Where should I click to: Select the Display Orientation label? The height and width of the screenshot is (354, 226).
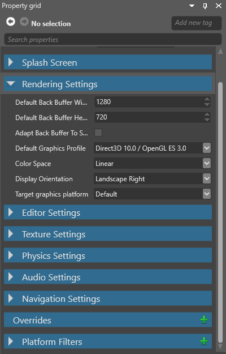[44, 179]
